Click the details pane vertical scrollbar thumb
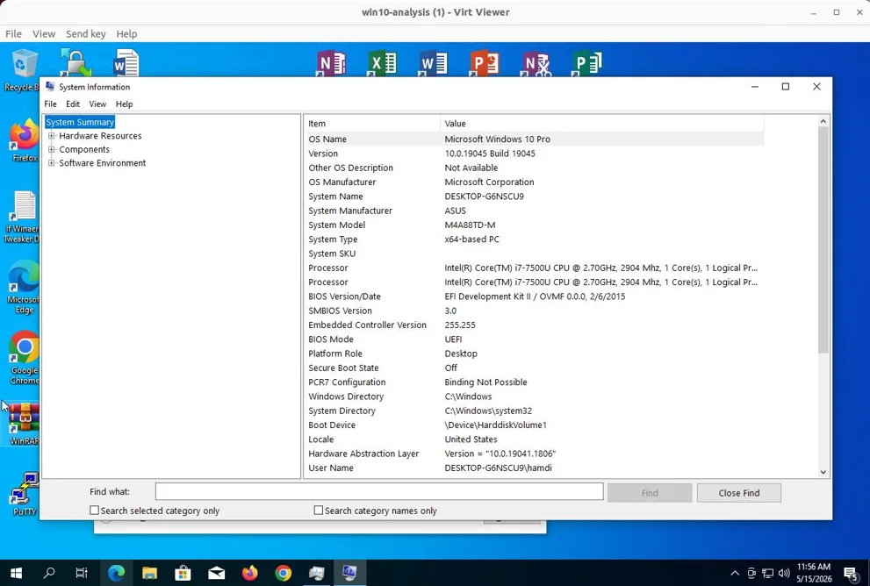 point(823,239)
